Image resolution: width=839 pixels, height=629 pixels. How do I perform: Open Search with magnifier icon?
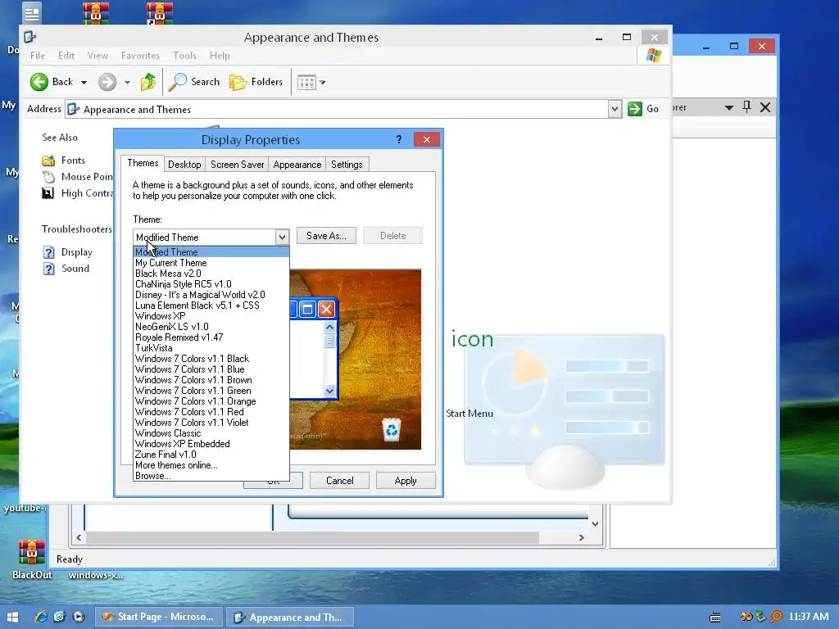point(178,82)
